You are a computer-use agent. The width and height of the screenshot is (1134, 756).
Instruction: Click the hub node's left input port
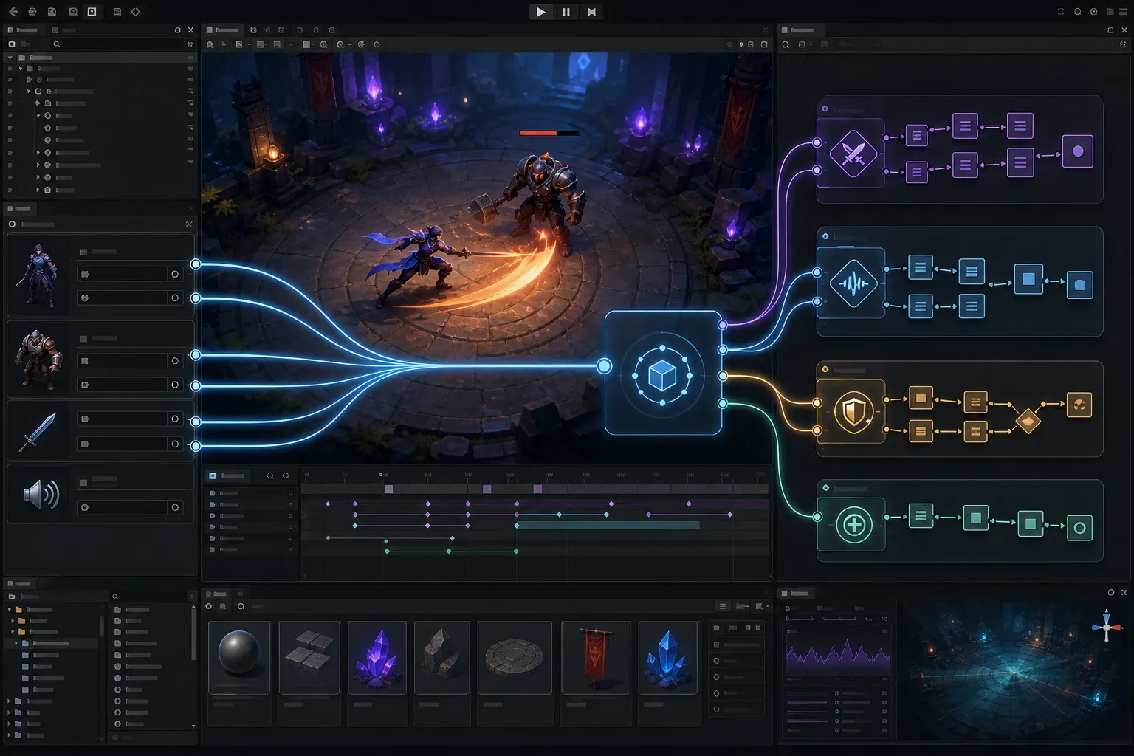click(x=604, y=366)
